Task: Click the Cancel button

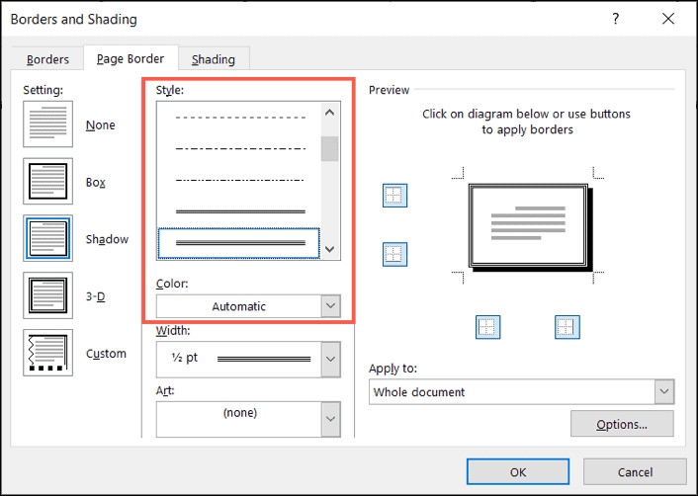Action: (635, 471)
